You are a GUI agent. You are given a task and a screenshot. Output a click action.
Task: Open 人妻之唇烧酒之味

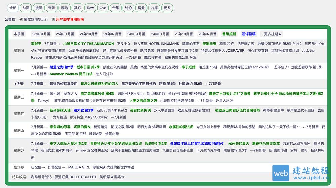pyautogui.click(x=143, y=101)
